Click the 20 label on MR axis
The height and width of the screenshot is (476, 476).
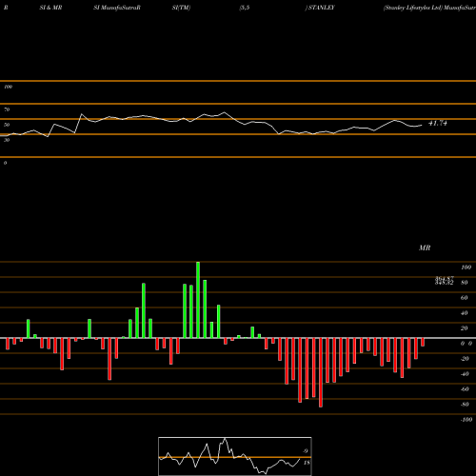coord(465,328)
